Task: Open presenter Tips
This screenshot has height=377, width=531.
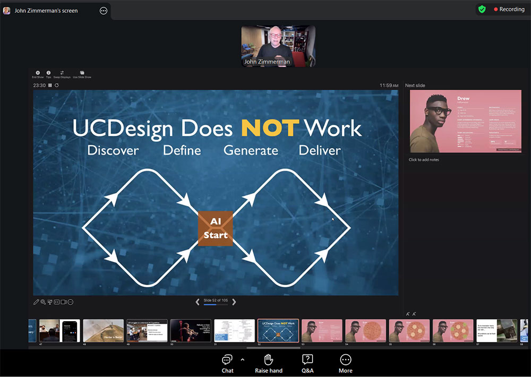Action: click(x=48, y=73)
